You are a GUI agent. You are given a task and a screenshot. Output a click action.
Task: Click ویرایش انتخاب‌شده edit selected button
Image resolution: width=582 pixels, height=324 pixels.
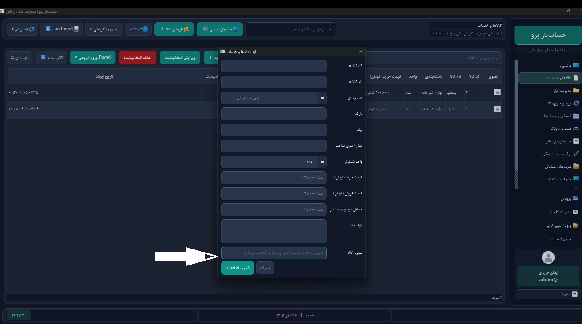pyautogui.click(x=180, y=58)
